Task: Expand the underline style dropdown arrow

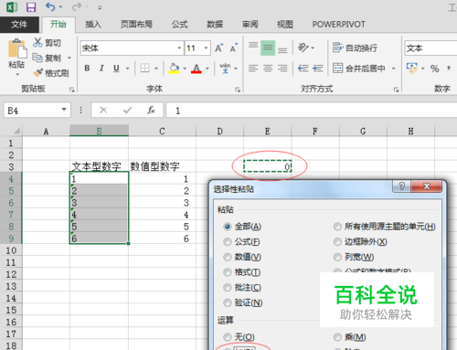Action: (128, 69)
